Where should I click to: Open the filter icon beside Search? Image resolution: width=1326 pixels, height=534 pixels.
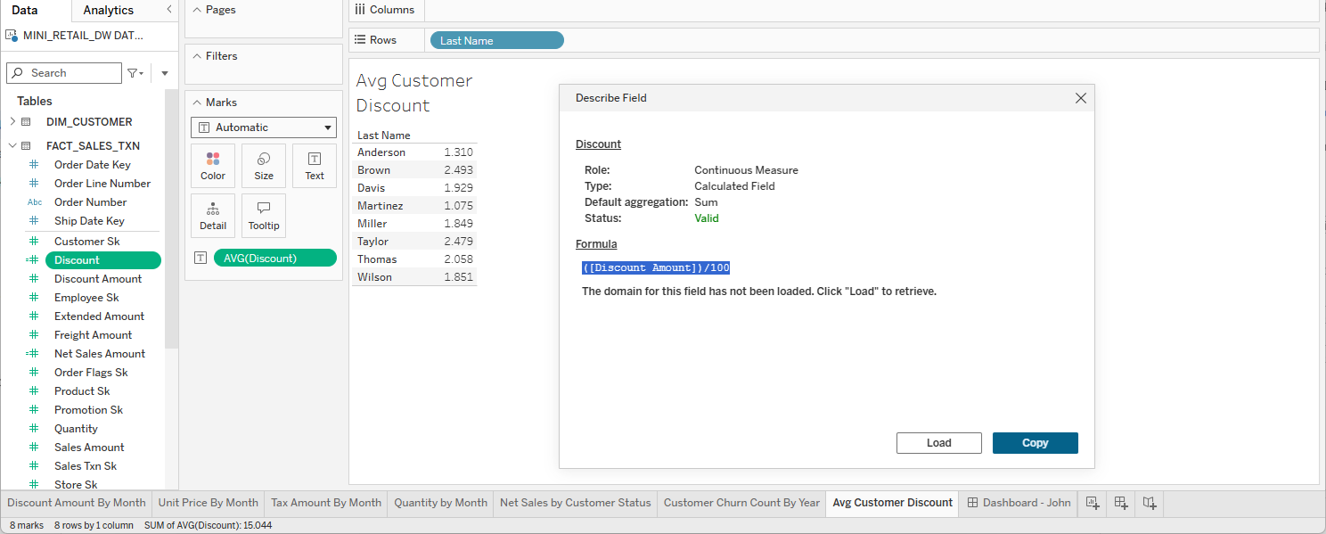pyautogui.click(x=135, y=73)
